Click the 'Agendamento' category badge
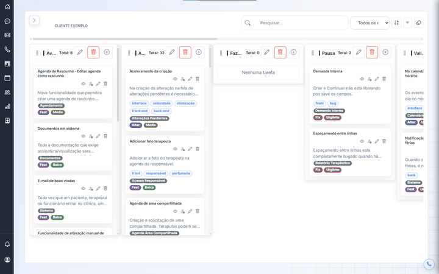Screen dimensions: 439x274 click(51, 106)
